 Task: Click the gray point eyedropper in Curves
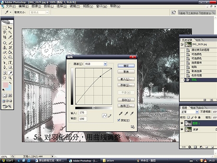126,113
